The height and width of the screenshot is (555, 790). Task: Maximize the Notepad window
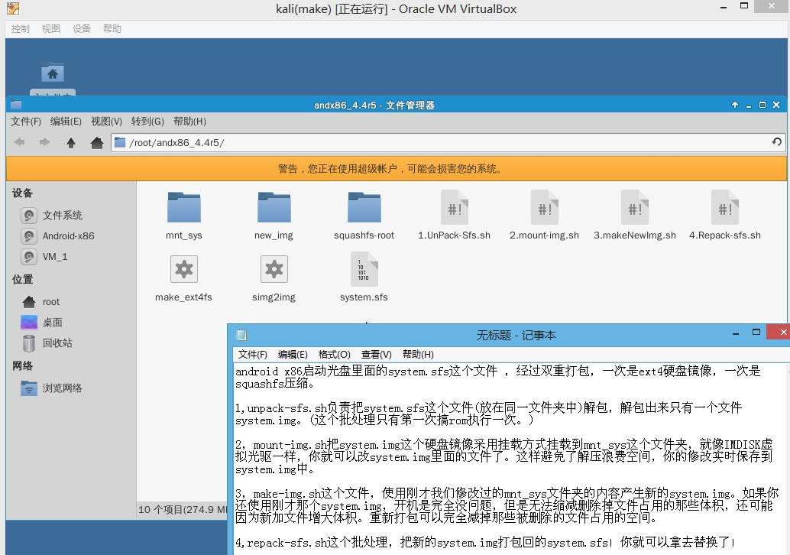pos(756,333)
